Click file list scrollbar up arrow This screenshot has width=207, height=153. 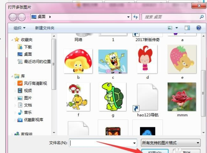click(x=204, y=36)
